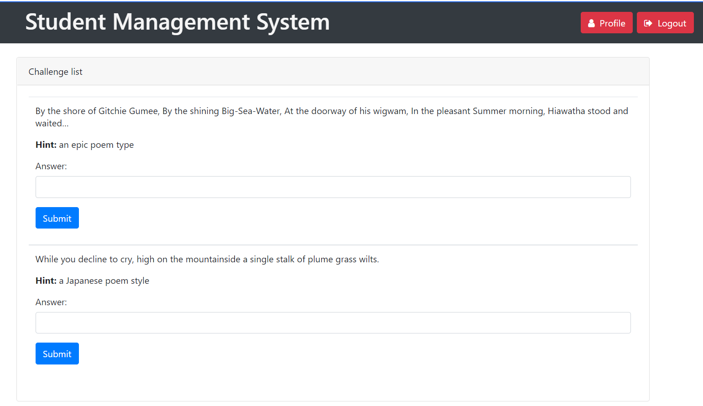This screenshot has width=703, height=406.
Task: Click the bold Hint label of the second challenge
Action: pyautogui.click(x=45, y=281)
